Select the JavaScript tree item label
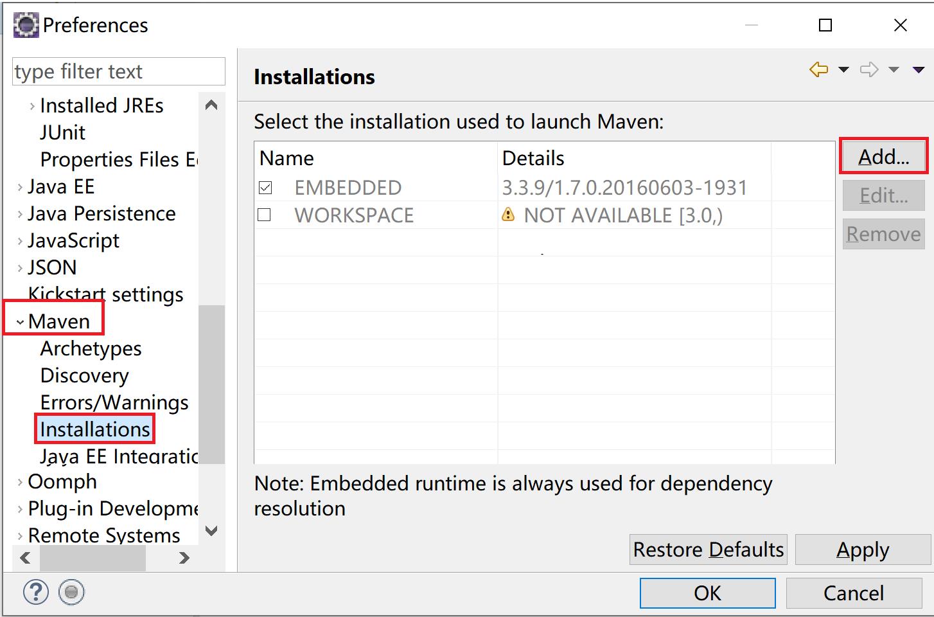The image size is (934, 617). (x=73, y=240)
